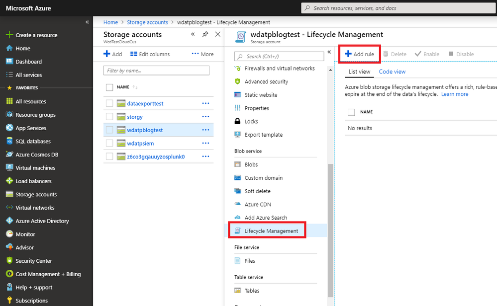Open context menu for storgy
The width and height of the screenshot is (497, 306).
tap(205, 117)
